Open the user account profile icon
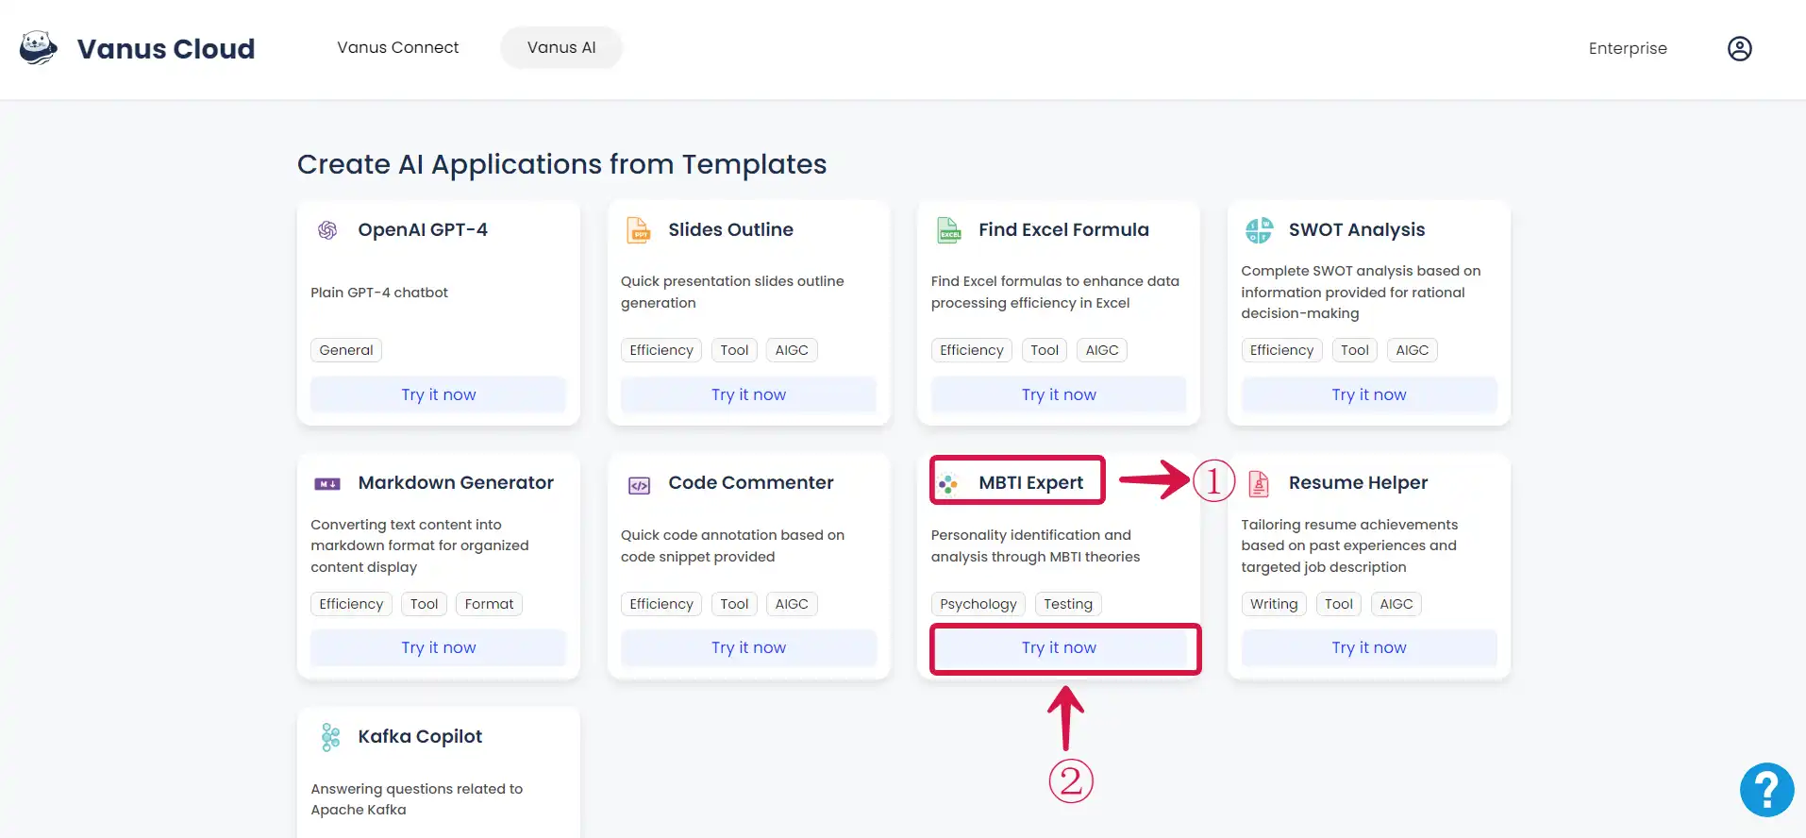The height and width of the screenshot is (838, 1806). 1739,48
